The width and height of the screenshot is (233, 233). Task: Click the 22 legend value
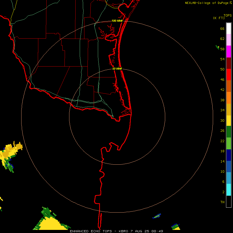click(222, 141)
